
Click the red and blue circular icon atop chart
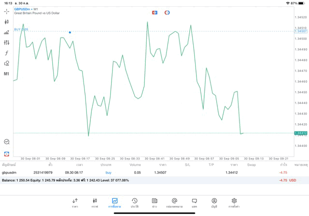tap(167, 13)
